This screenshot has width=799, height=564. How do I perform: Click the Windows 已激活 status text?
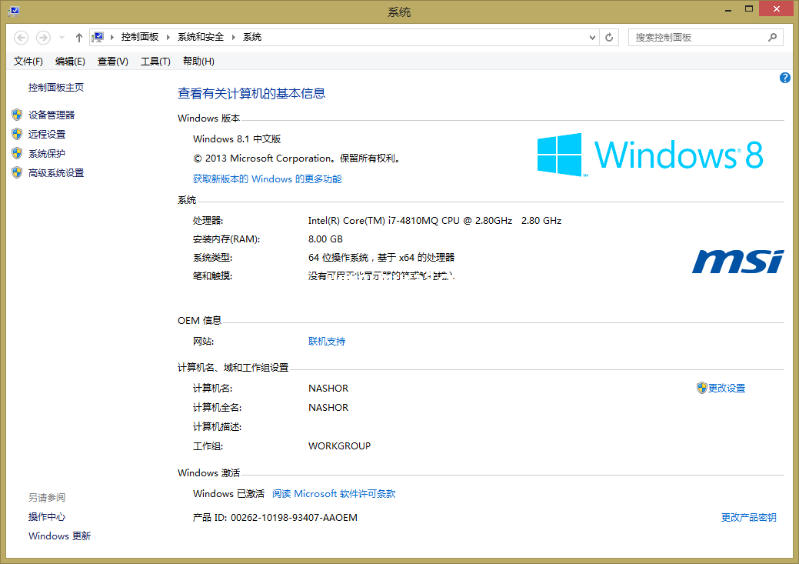tap(229, 494)
